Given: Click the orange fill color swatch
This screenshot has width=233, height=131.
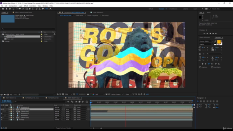Looking at the screenshot, I should click(x=219, y=42).
